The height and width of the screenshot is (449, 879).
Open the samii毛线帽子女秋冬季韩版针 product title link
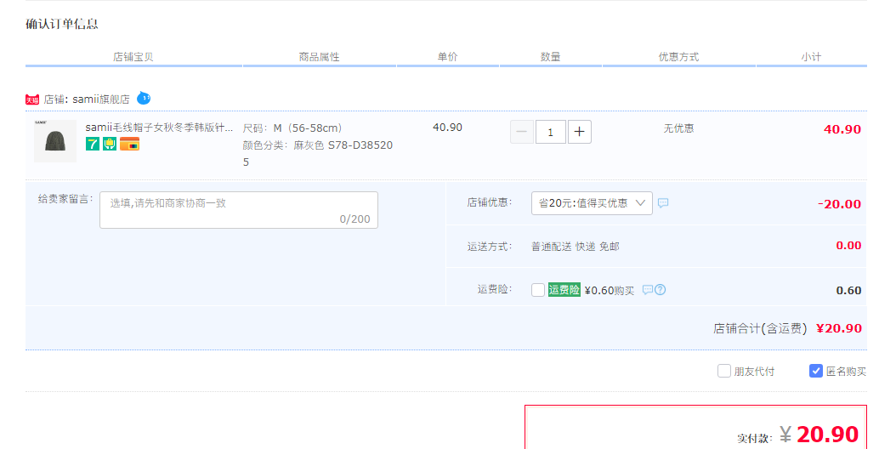tap(159, 128)
